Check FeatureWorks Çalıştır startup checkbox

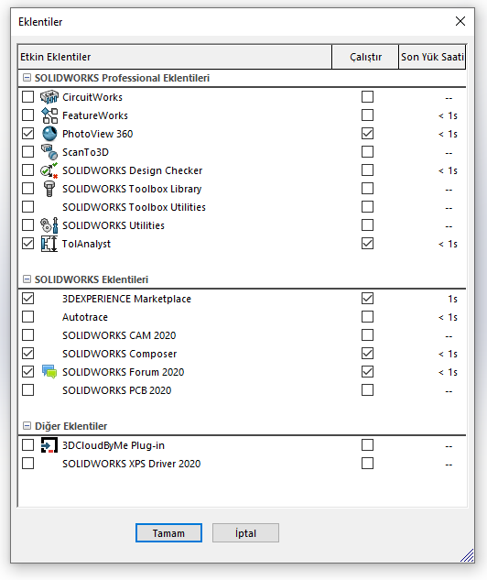[x=367, y=115]
